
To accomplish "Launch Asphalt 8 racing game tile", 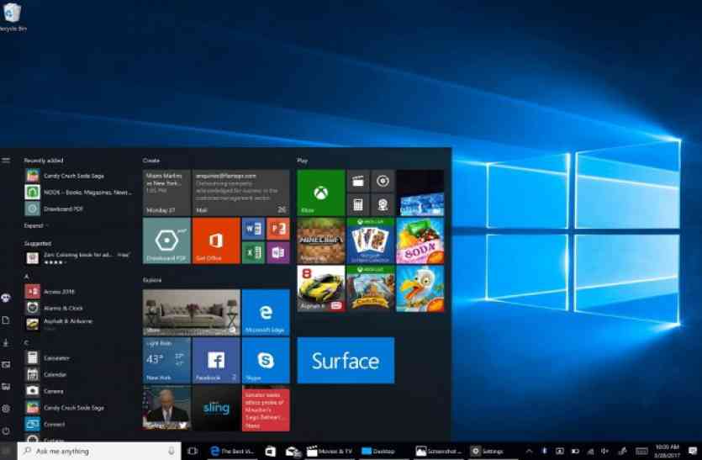I will 320,288.
